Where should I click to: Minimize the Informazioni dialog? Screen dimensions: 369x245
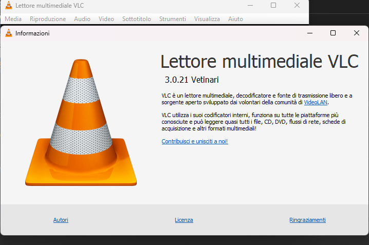[310, 33]
